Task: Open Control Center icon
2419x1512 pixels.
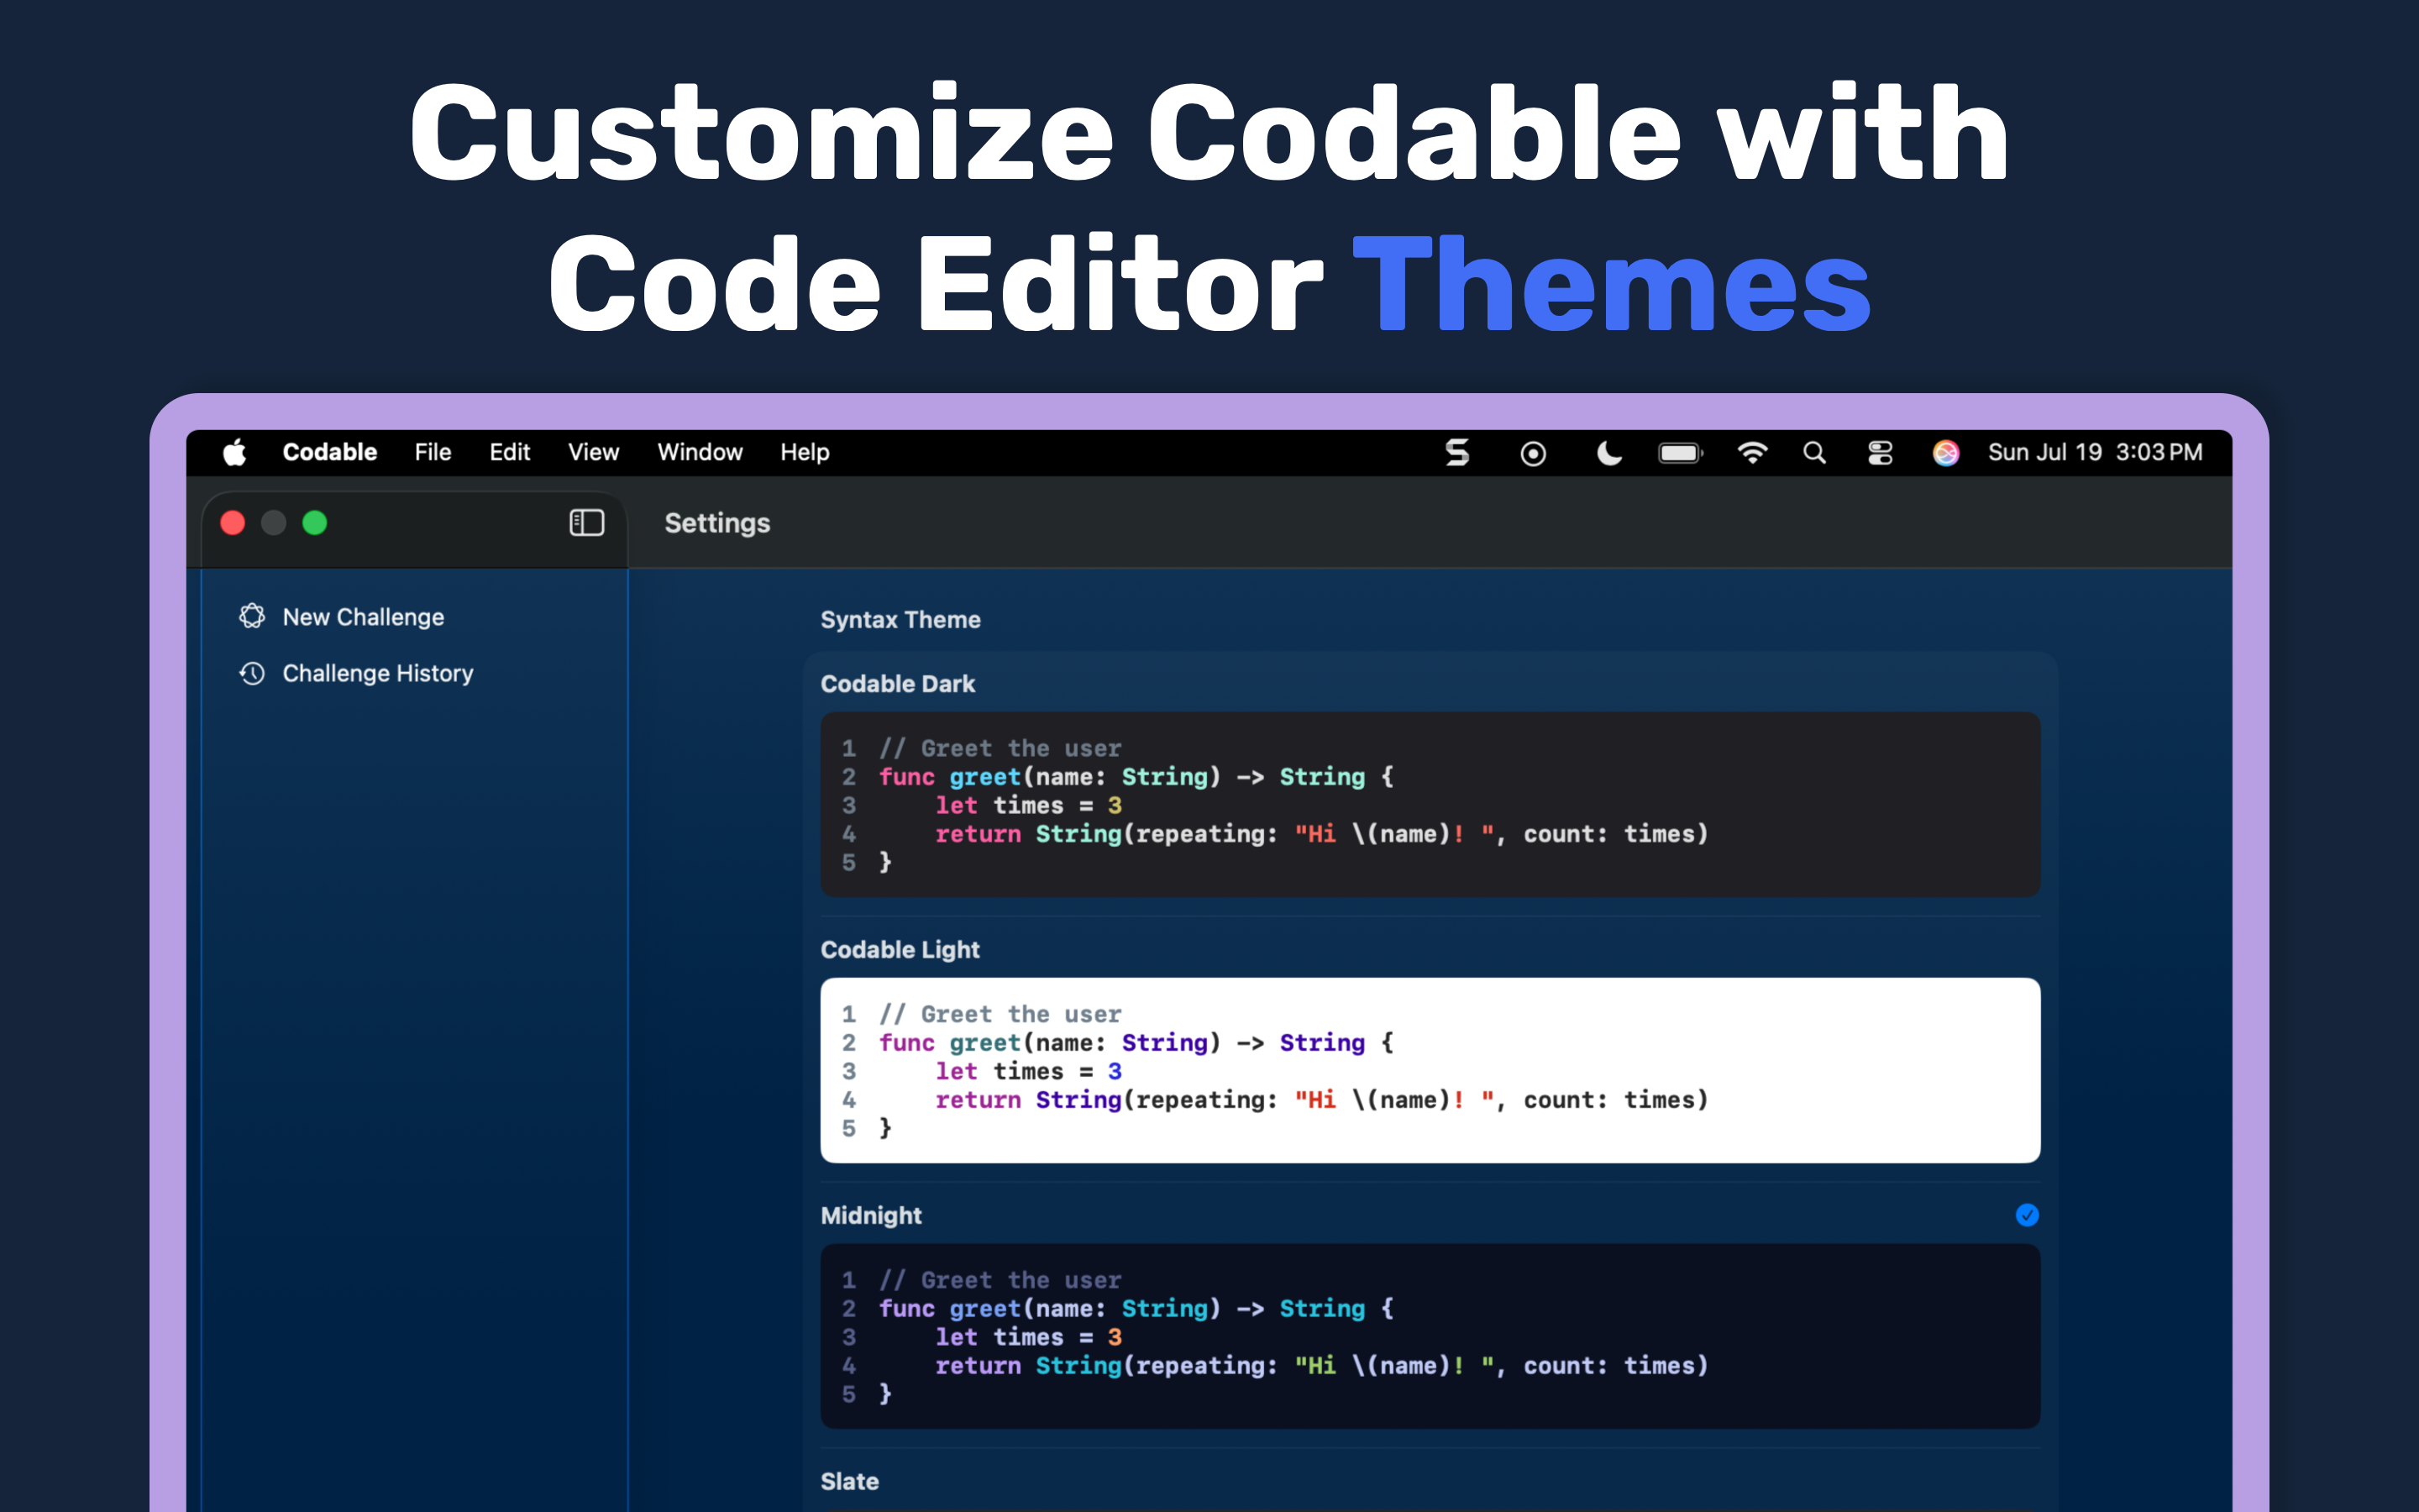Action: click(1881, 453)
